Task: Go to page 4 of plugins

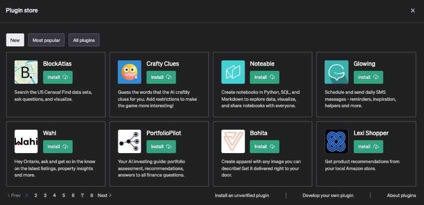Action: point(54,196)
